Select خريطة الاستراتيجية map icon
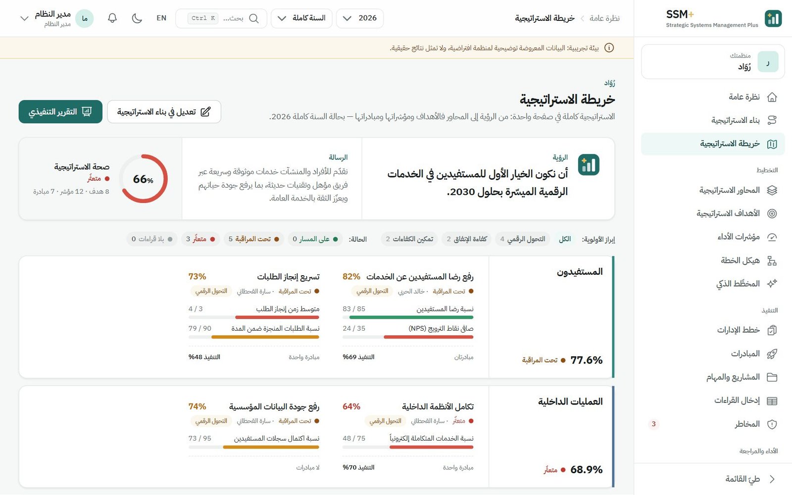 [772, 144]
